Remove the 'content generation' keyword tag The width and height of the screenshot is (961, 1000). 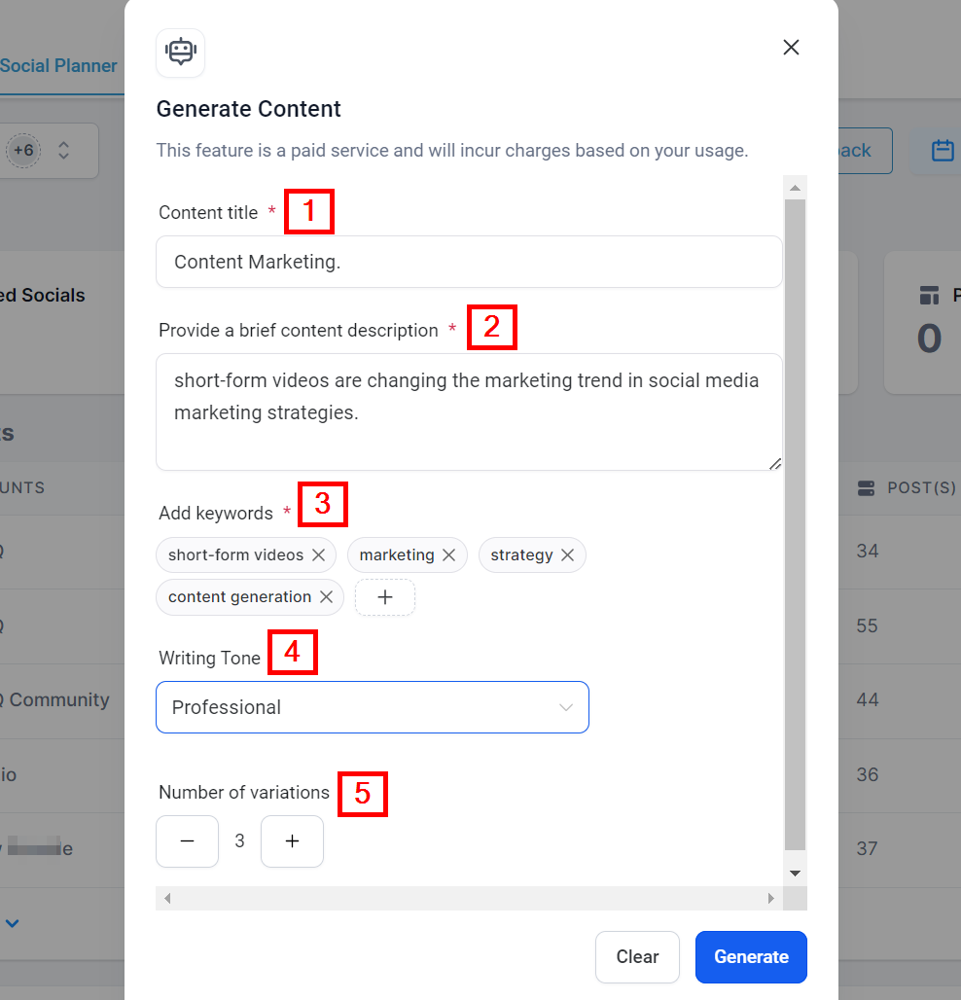[326, 597]
